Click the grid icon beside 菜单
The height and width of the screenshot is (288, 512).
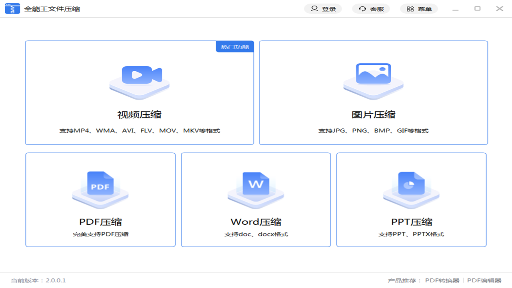(410, 8)
